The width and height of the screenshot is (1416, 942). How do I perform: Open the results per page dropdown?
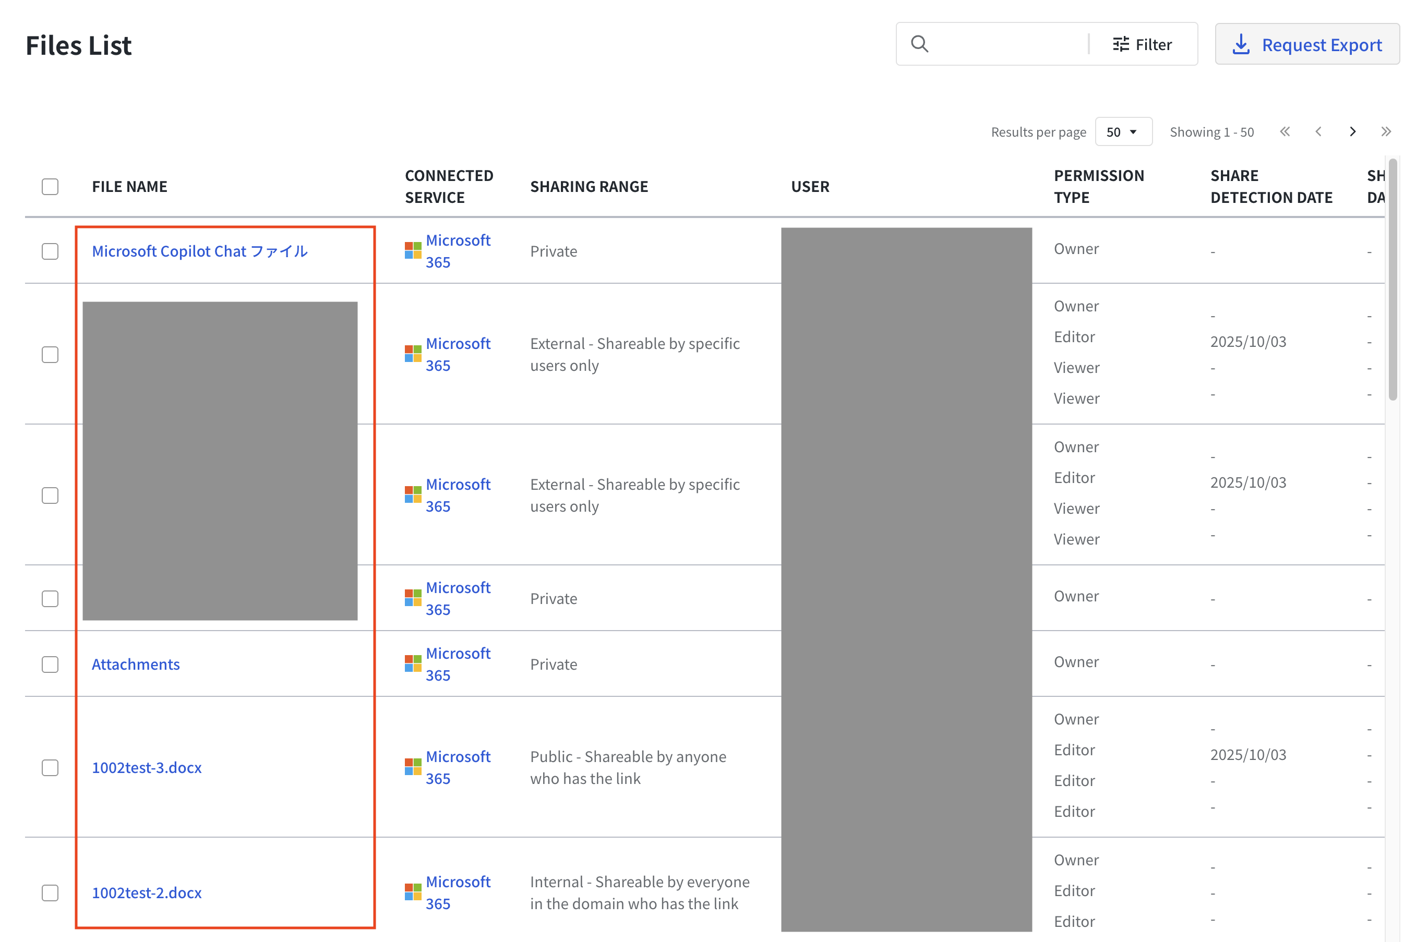click(1123, 131)
